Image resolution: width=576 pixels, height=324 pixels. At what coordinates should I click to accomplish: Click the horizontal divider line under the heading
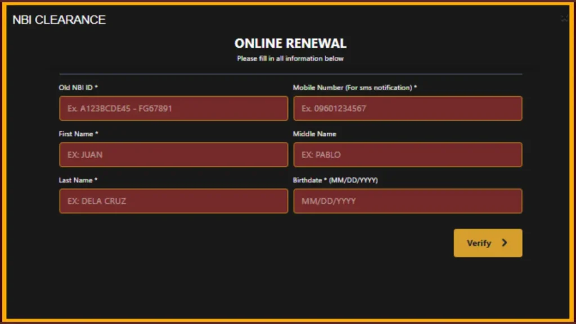290,74
